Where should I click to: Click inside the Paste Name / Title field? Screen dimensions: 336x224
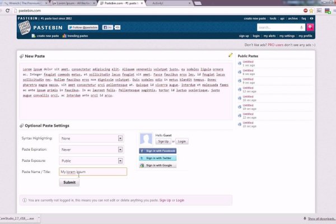[93, 172]
